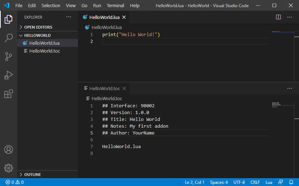This screenshot has width=299, height=186.
Task: Open the notifications bell in status bar
Action: tap(291, 182)
